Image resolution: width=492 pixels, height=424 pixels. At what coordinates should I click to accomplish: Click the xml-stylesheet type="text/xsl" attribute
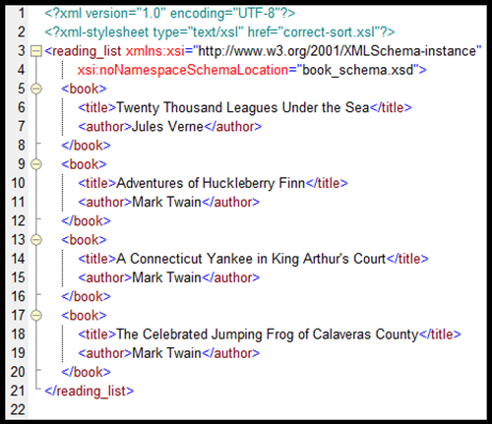[x=198, y=32]
